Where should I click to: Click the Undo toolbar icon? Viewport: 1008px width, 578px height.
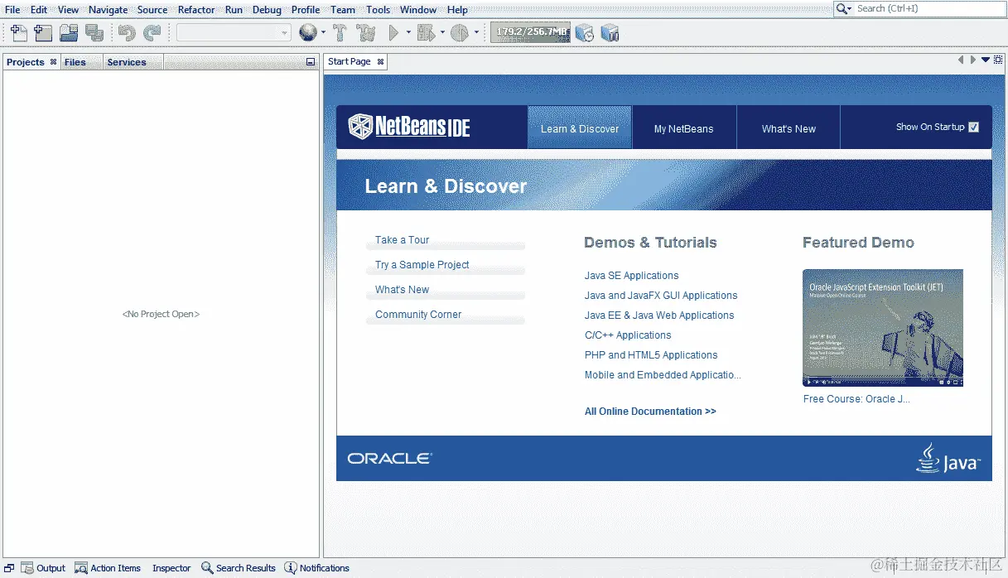127,33
